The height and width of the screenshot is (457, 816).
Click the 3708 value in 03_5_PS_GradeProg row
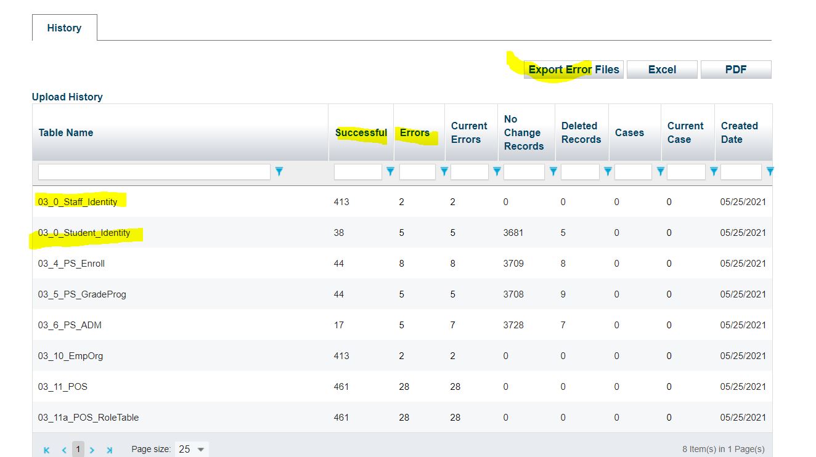point(514,294)
